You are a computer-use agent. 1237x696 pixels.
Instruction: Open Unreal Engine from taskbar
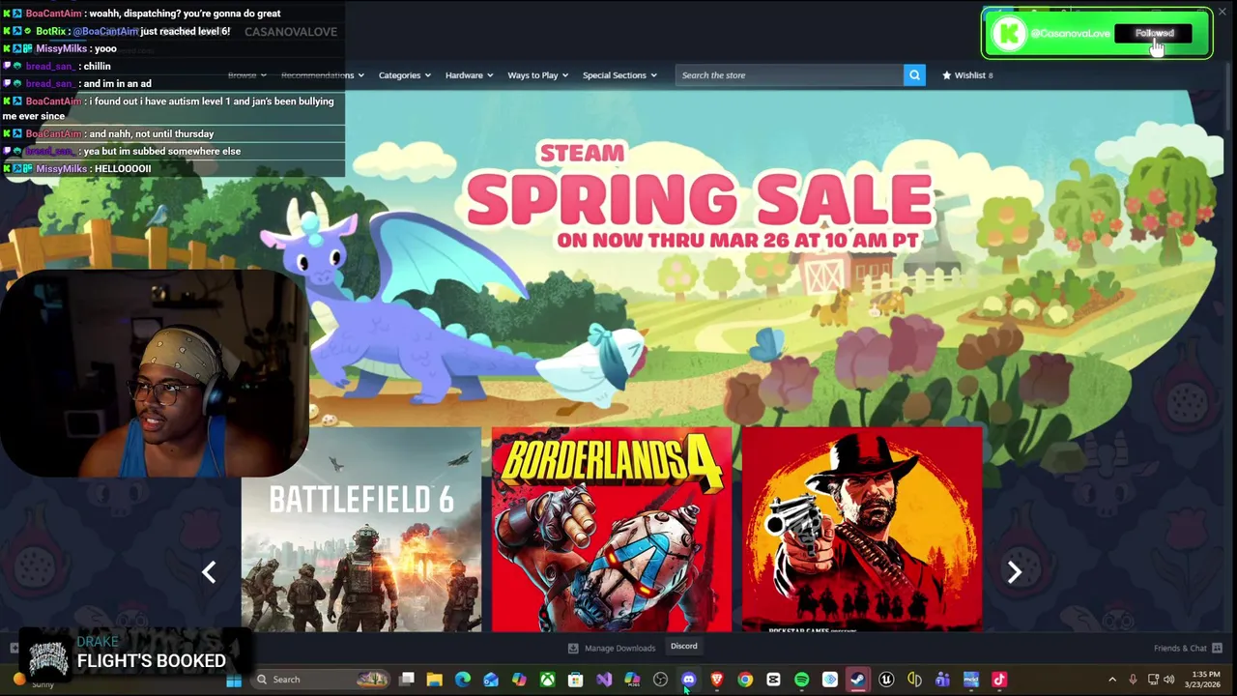886,680
